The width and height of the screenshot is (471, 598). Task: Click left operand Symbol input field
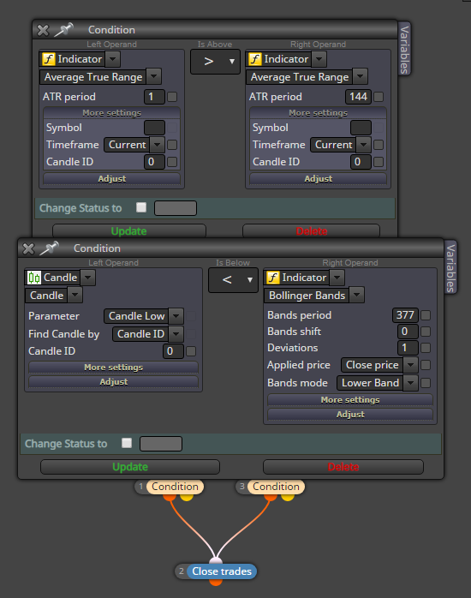(154, 128)
